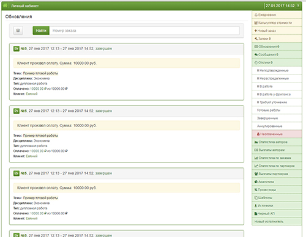Click the folder icon of the third №5 order card
306x237 pixels.
[17, 173]
